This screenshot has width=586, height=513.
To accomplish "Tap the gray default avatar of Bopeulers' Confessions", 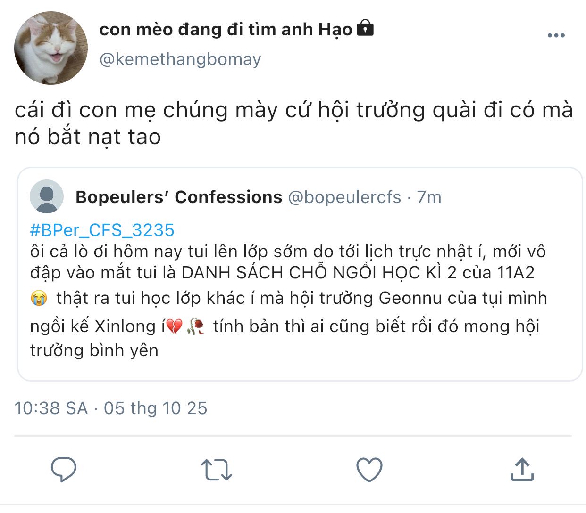I will (47, 197).
